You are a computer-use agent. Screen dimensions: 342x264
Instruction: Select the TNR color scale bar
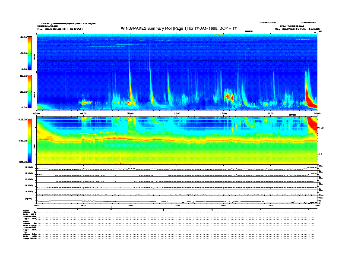[30, 141]
